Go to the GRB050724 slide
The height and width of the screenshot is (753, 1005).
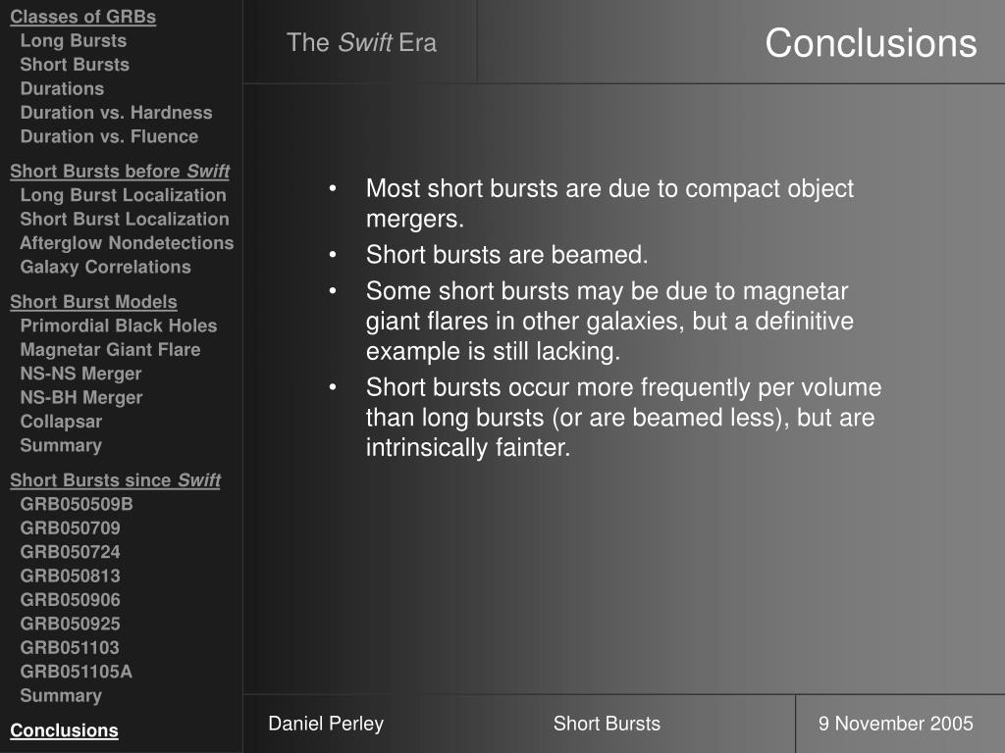70,552
